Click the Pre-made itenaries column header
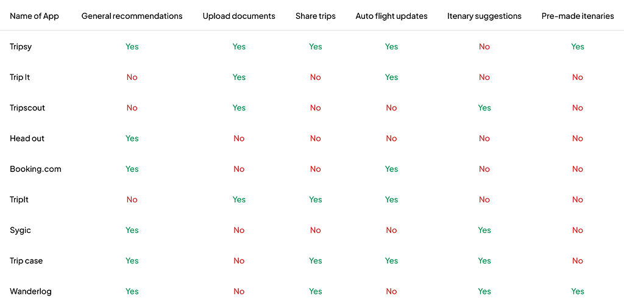Screen dimensions: 624x306 (578, 16)
